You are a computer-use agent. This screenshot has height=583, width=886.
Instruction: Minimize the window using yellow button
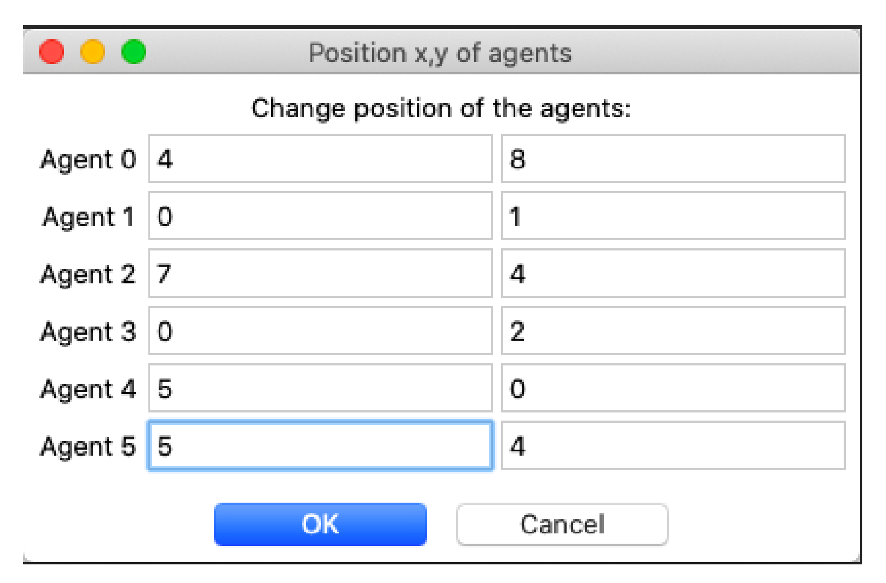[x=93, y=52]
